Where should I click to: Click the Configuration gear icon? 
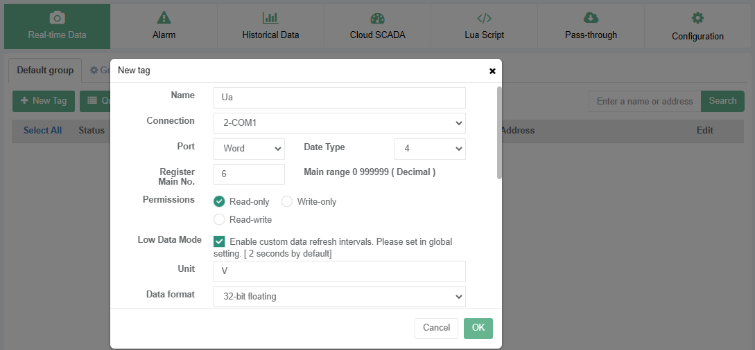[697, 18]
